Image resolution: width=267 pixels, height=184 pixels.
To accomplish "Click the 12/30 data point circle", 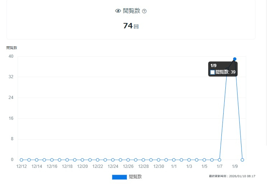I will point(159,160).
